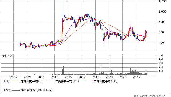Click the 5M volume axis label
Viewport: 171px width, 97px height.
point(161,55)
